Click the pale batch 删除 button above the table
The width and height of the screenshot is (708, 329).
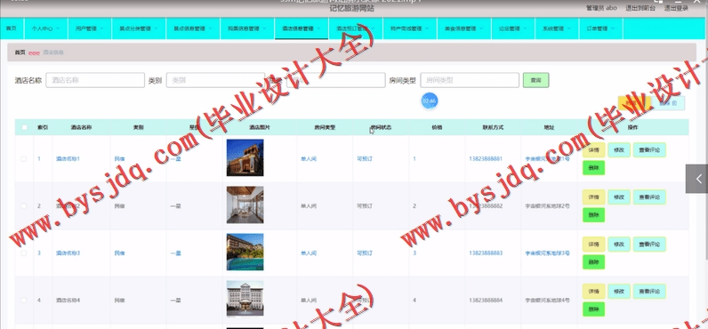[668, 103]
